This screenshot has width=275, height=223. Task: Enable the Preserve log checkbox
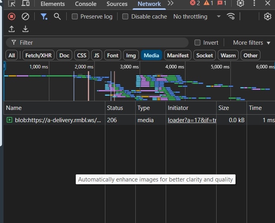75,17
